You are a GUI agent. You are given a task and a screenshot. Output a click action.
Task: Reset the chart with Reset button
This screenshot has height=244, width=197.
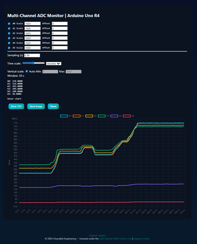tap(53, 106)
